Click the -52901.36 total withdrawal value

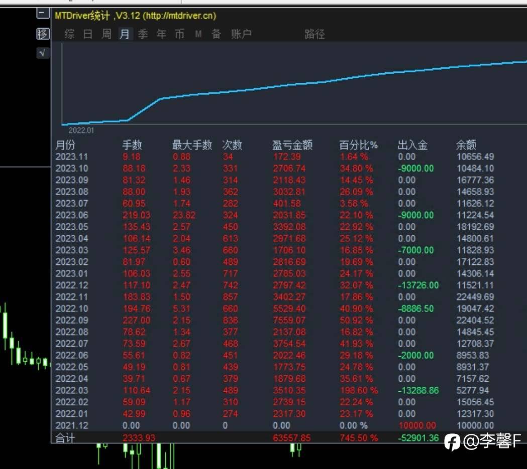[418, 438]
